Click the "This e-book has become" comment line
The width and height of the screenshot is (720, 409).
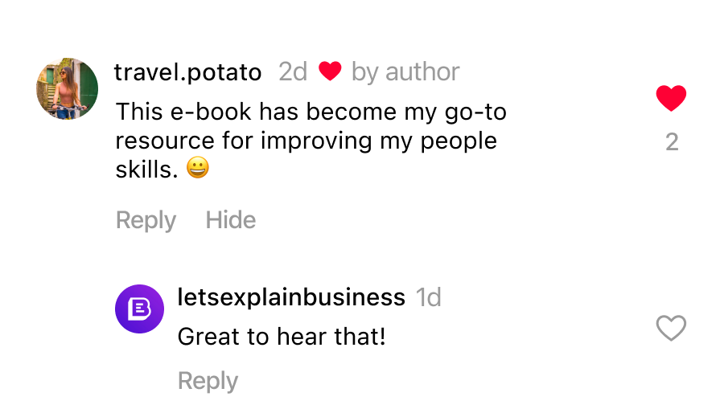(311, 112)
